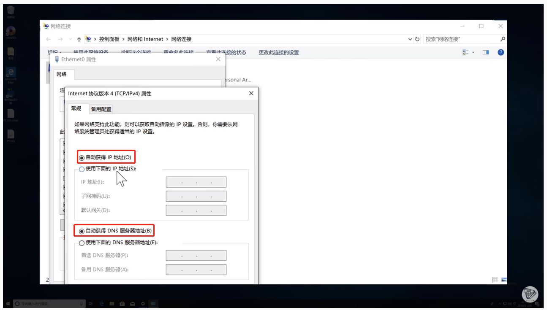The image size is (547, 310).
Task: Open recent locations dropdown arrow
Action: click(x=70, y=39)
